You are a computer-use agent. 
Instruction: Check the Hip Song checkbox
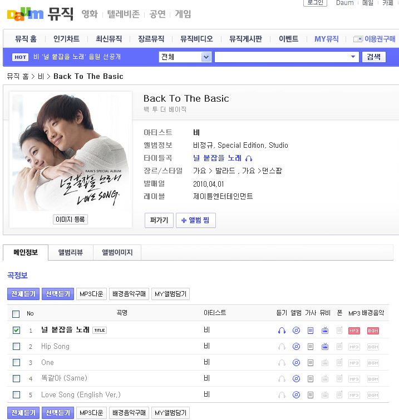(16, 346)
